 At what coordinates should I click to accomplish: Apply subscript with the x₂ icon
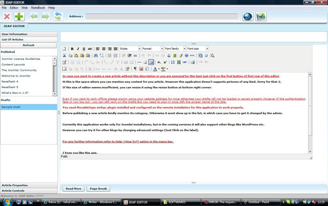tap(159, 62)
